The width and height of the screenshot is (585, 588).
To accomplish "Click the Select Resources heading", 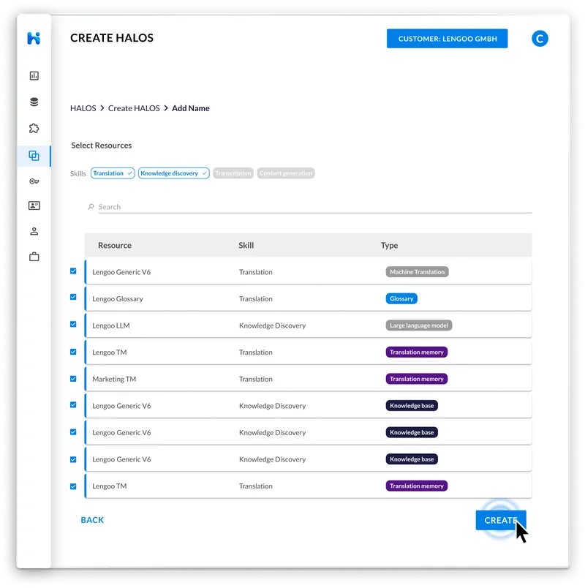I will 101,146.
